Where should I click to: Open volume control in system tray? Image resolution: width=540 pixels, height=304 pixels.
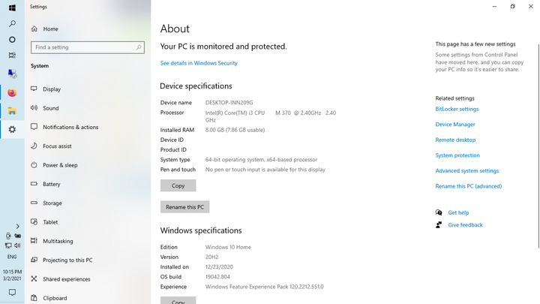pos(17,245)
